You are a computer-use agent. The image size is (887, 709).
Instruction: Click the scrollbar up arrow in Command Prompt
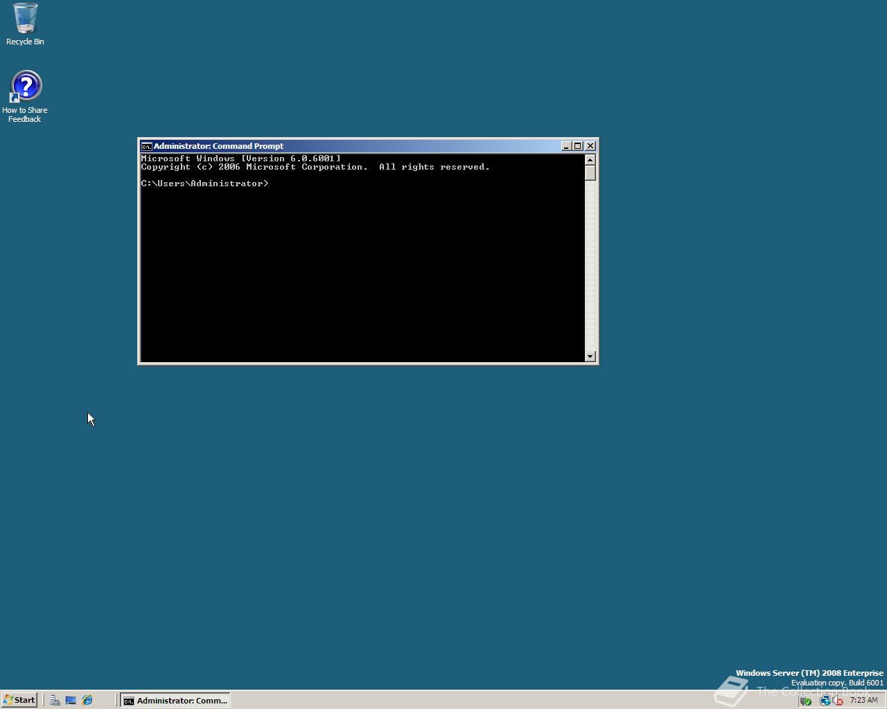point(590,160)
